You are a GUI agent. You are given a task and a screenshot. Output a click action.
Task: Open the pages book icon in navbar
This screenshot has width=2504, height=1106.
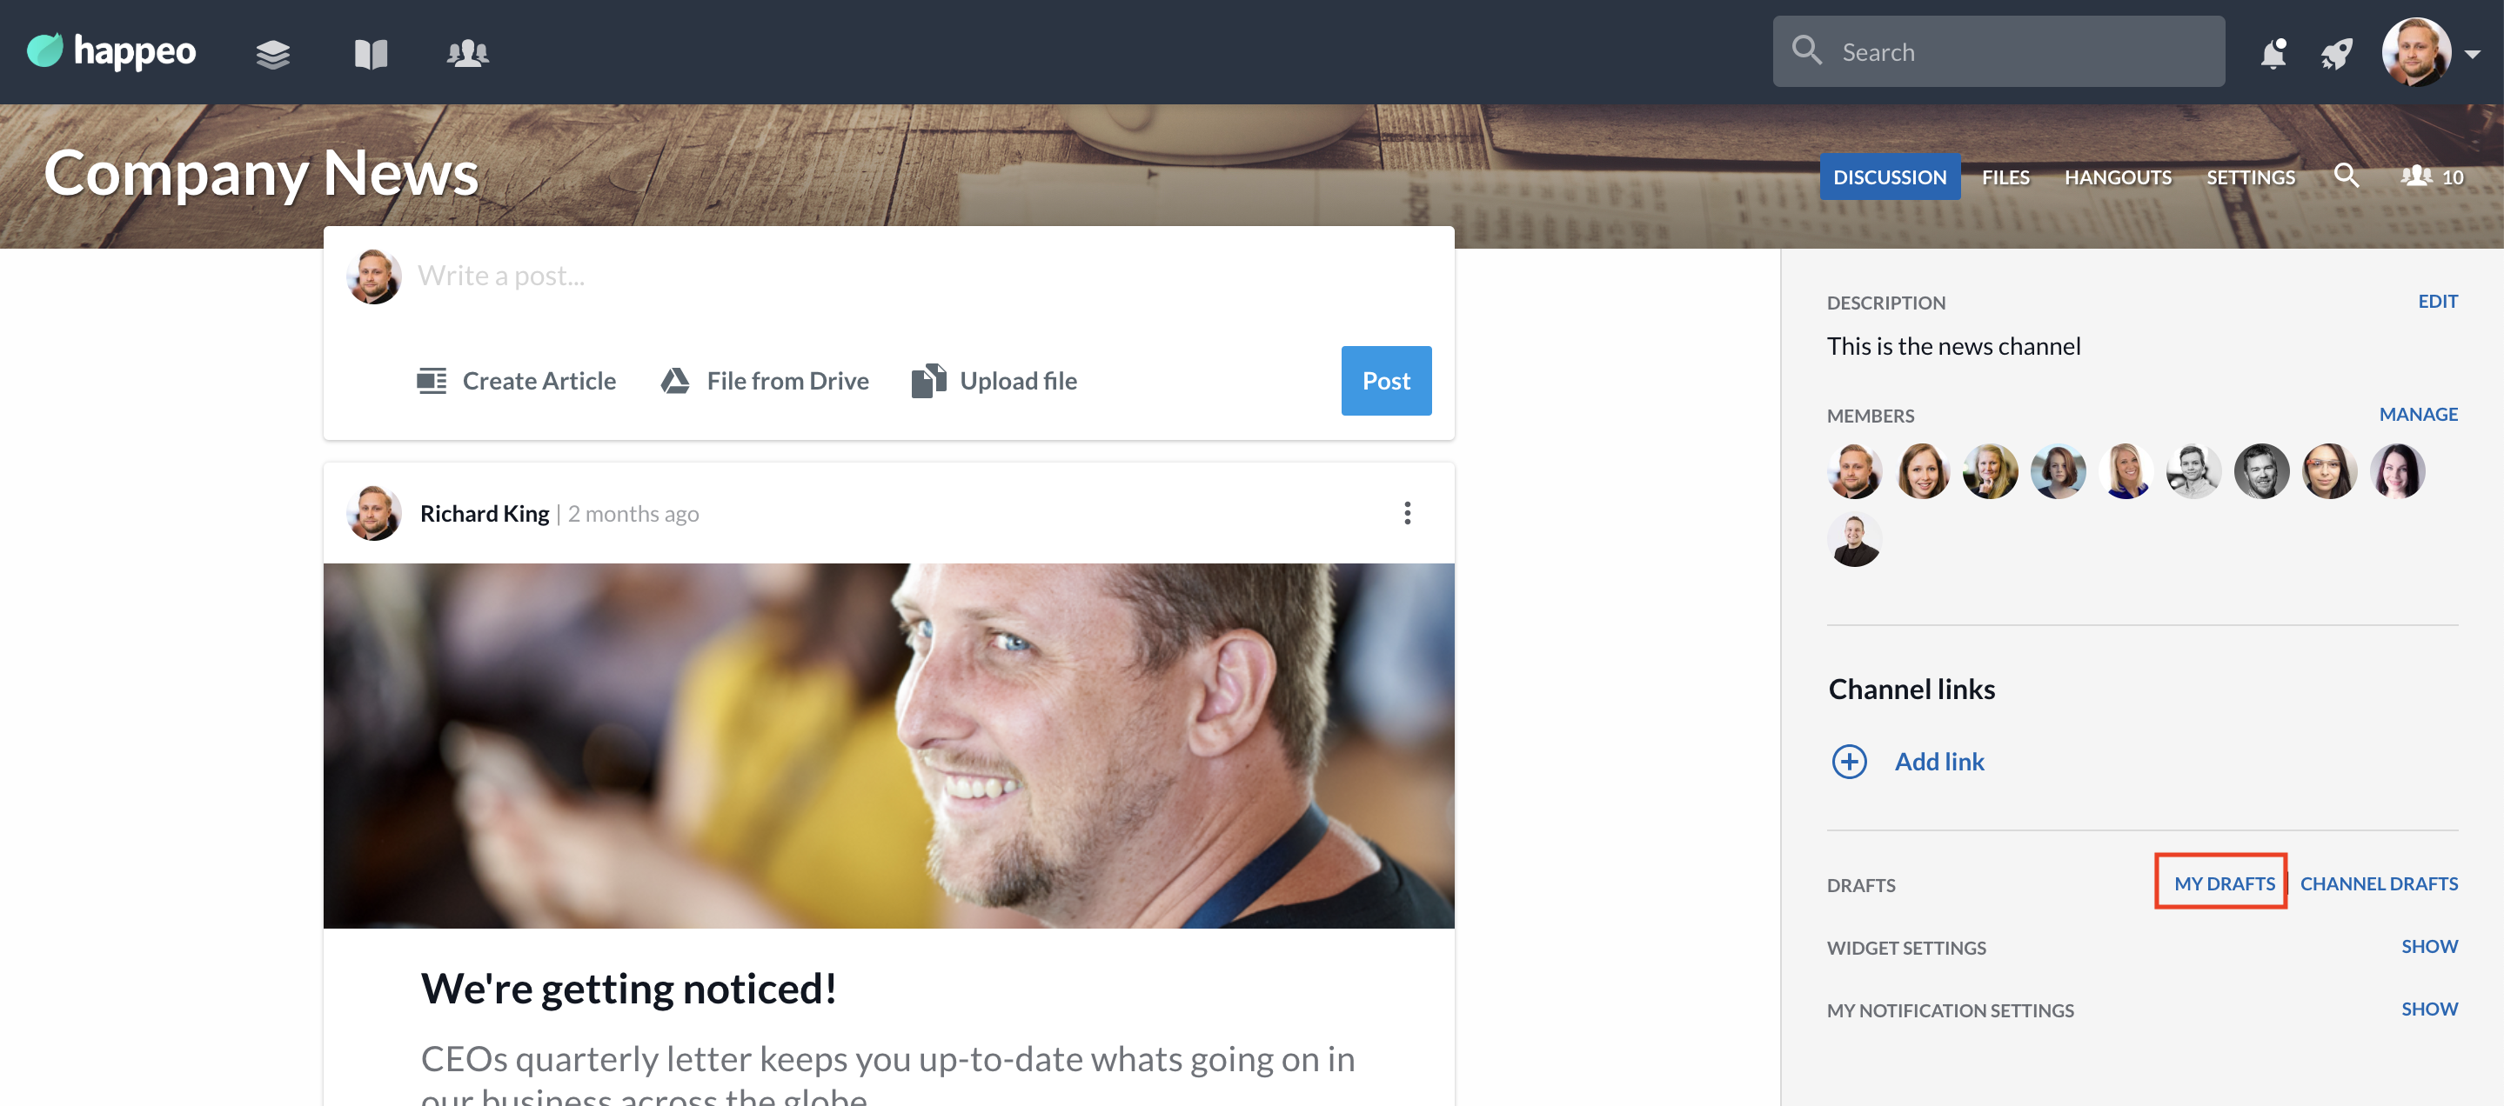coord(371,53)
